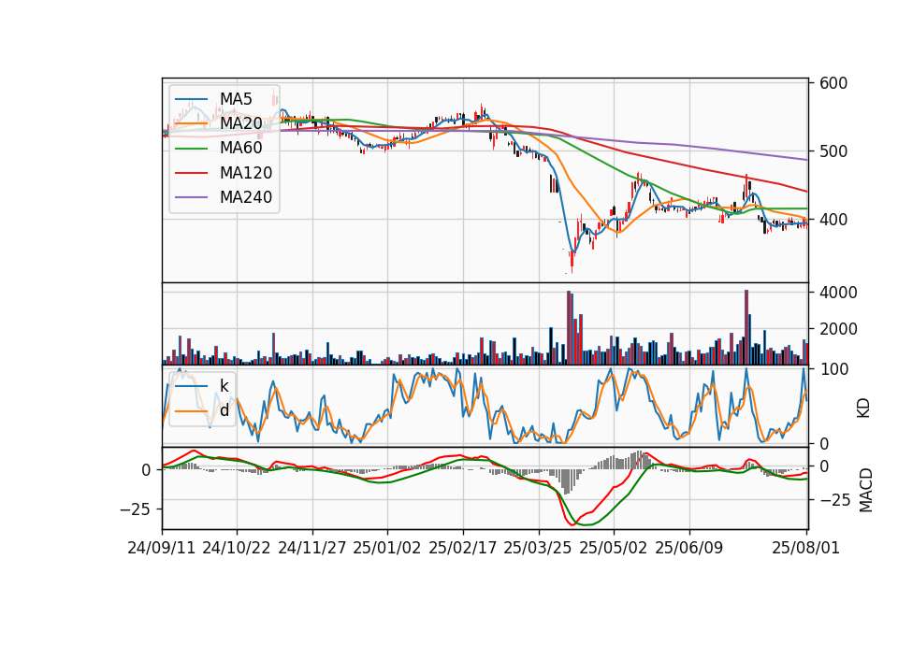The image size is (898, 645).
Task: Click the MA60 legend label
Action: coord(240,149)
